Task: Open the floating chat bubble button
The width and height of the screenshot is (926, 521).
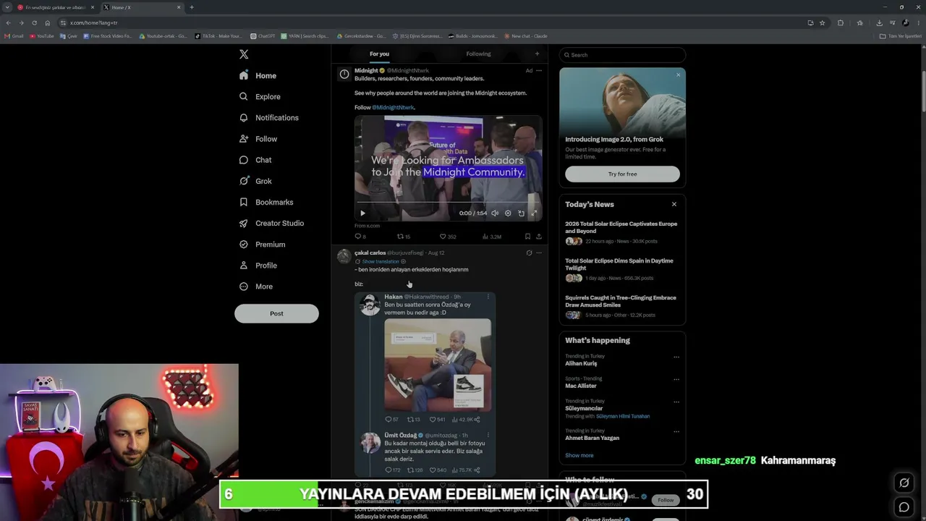Action: (x=904, y=507)
